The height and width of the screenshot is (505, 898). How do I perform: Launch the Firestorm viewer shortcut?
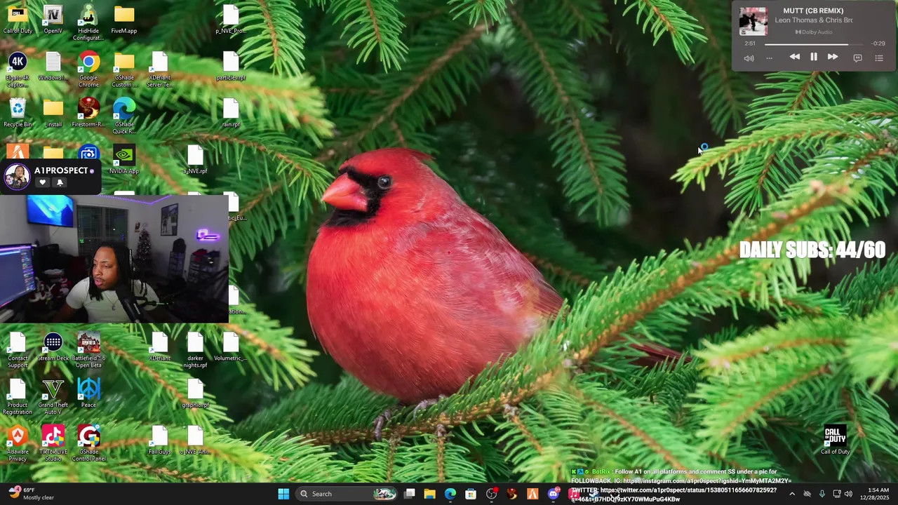pos(88,113)
